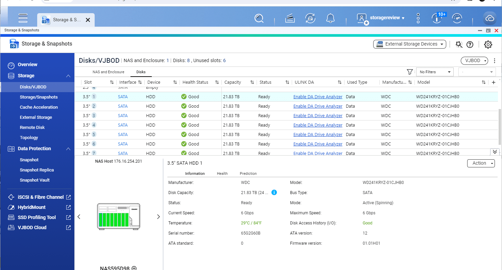Image resolution: width=502 pixels, height=270 pixels.
Task: Add a column with the plus icon
Action: click(494, 82)
